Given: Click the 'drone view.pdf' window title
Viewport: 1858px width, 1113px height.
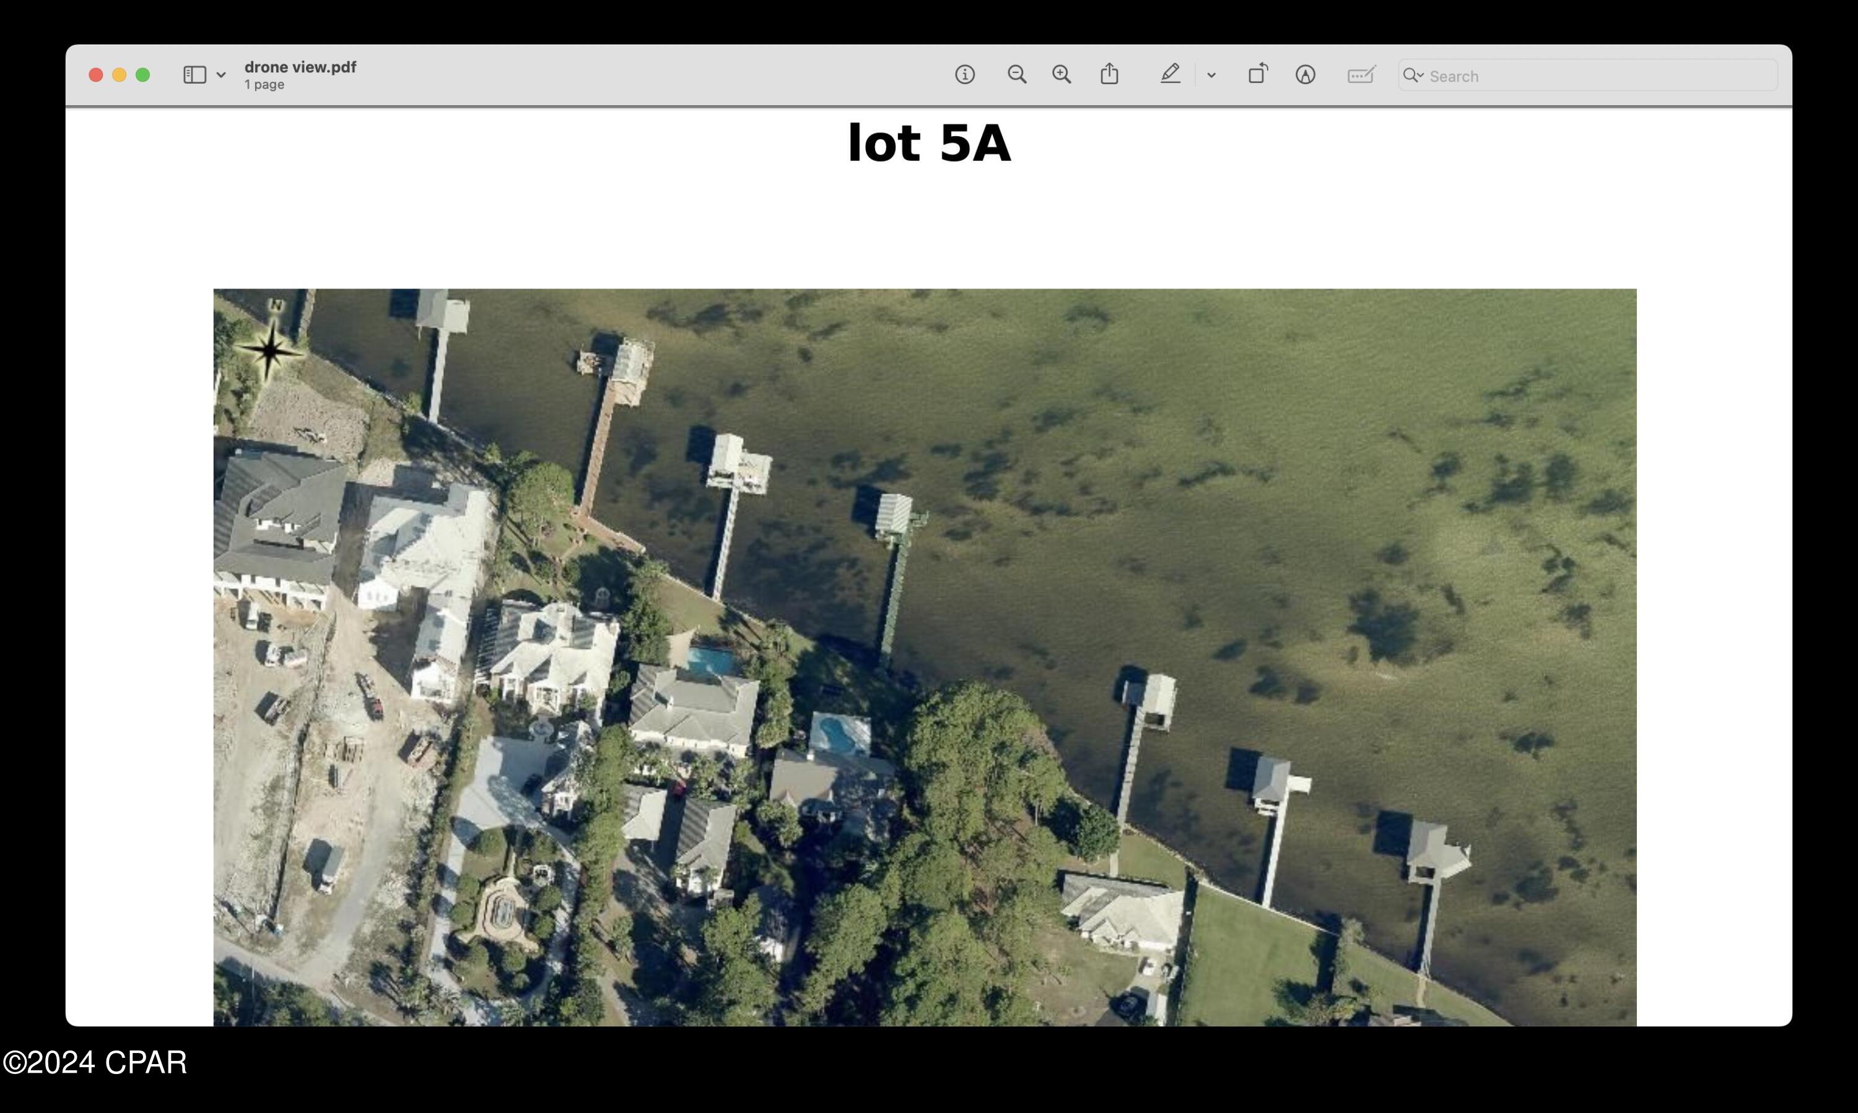Looking at the screenshot, I should coord(300,67).
